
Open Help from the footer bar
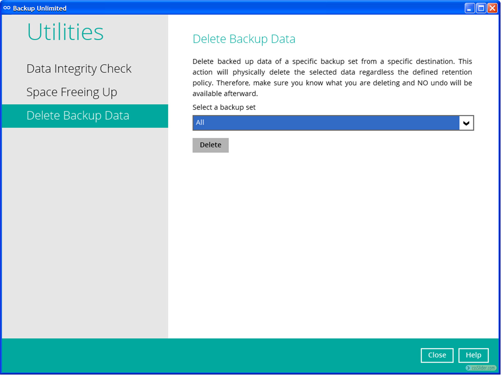pos(473,355)
